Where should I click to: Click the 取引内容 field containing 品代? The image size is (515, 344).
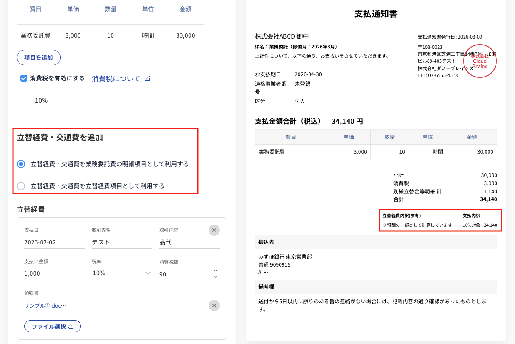point(190,242)
